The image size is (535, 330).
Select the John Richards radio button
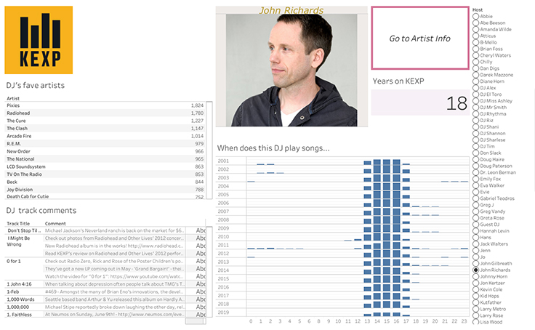tap(476, 270)
